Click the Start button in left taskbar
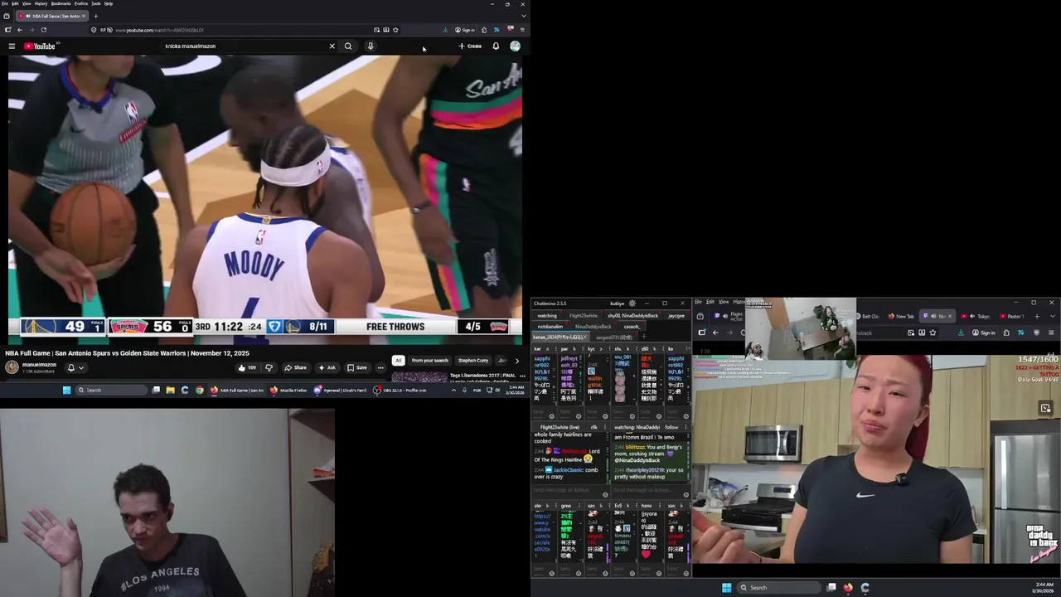Viewport: 1061px width, 597px height. click(x=67, y=390)
